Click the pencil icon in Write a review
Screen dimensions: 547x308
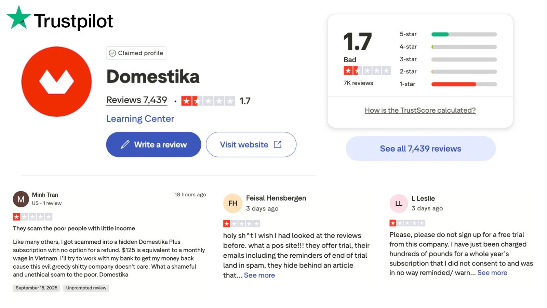tap(125, 144)
